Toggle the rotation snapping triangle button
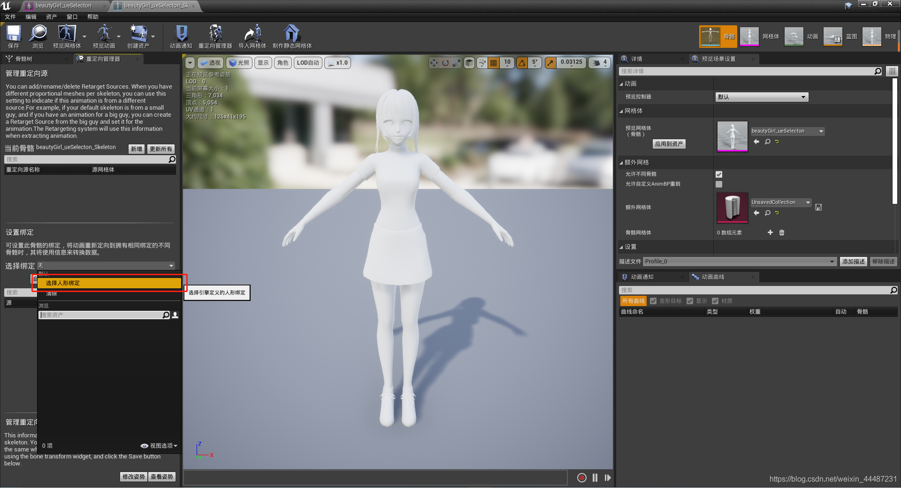901x488 pixels. (522, 63)
